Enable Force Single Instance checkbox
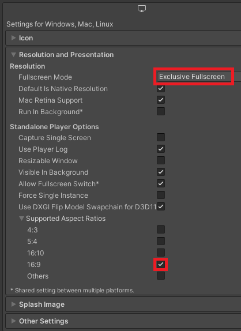241x331 pixels. click(161, 195)
